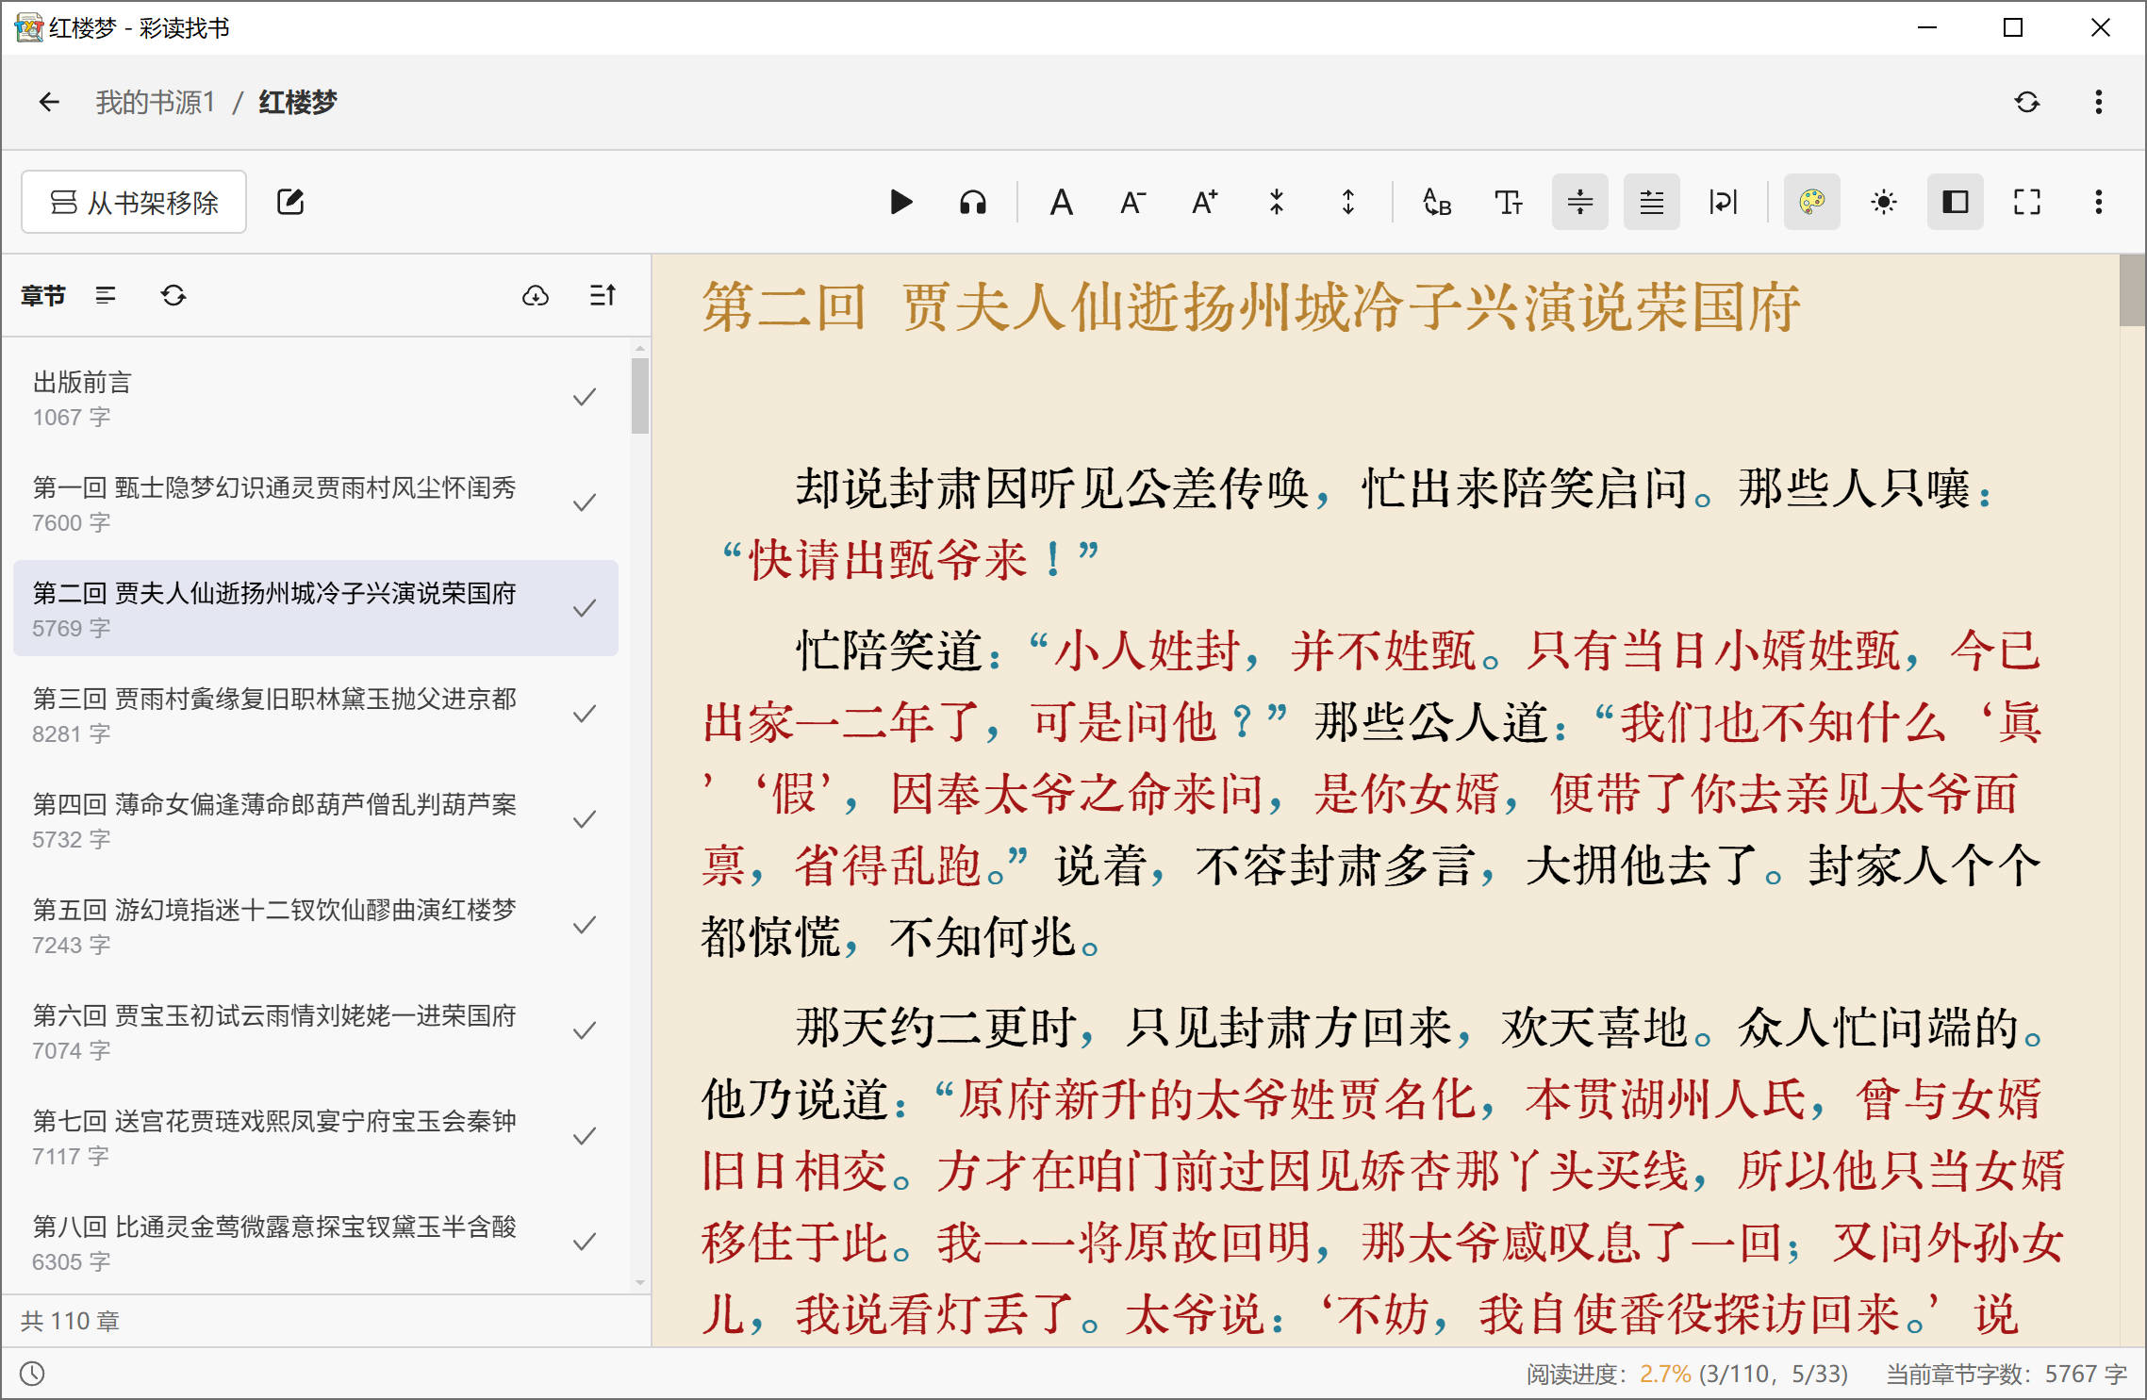Screen dimensions: 2147x1400
Task: Open the 我的书源1 breadcrumb link
Action: 156,102
